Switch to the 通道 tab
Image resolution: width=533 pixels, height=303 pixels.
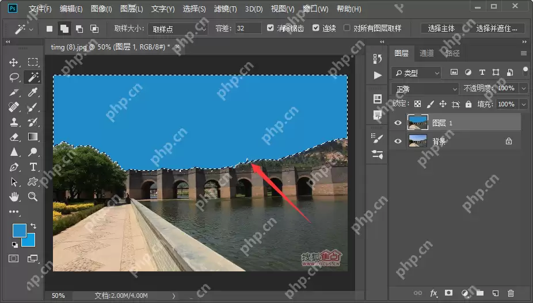tap(427, 53)
